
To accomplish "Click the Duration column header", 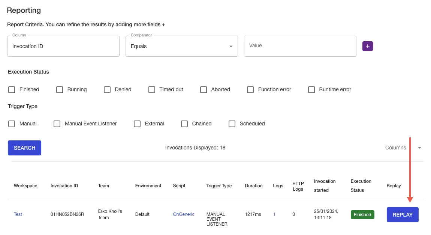I will pyautogui.click(x=254, y=186).
